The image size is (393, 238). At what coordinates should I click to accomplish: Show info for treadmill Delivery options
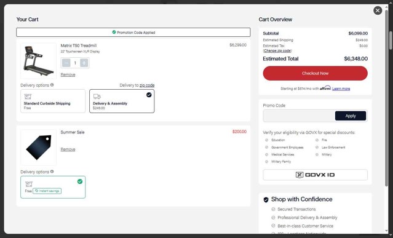click(x=52, y=85)
